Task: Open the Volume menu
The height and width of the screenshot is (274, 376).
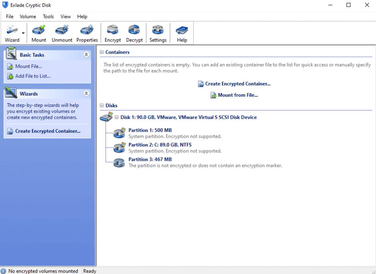Action: [x=28, y=16]
